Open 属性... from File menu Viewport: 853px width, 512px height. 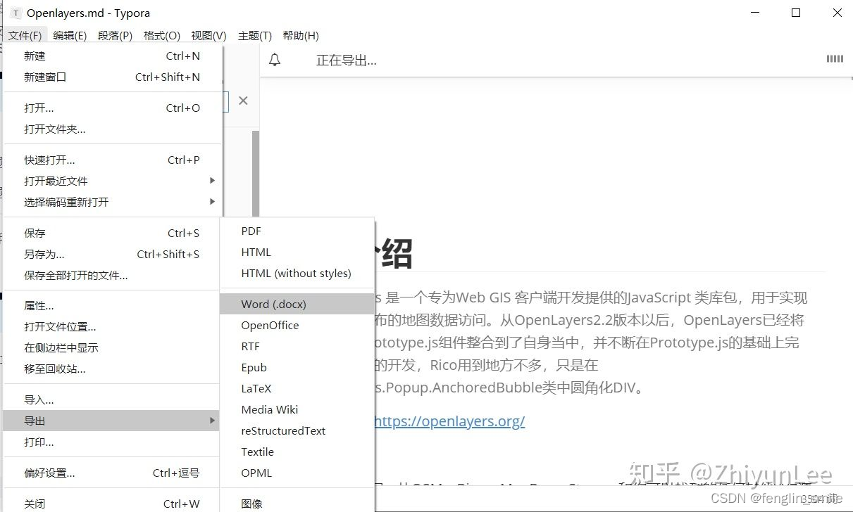coord(113,306)
